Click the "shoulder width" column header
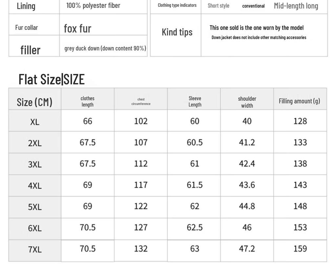336x272 pixels. (247, 102)
